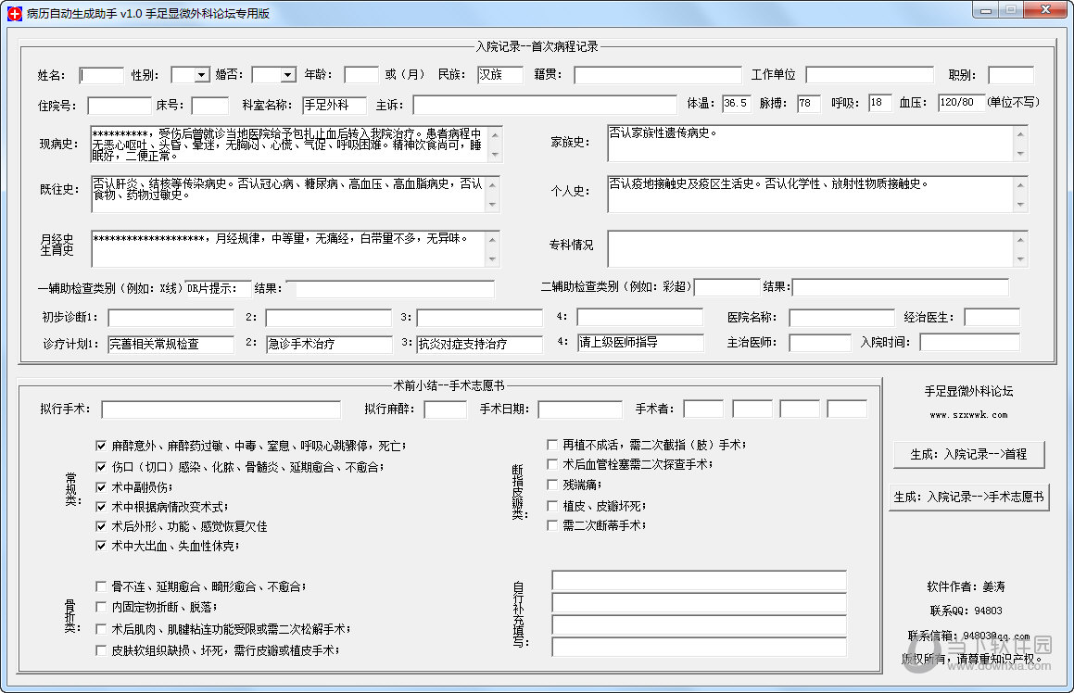Image resolution: width=1074 pixels, height=693 pixels.
Task: Click the 经治医生 input field
Action: (x=992, y=317)
